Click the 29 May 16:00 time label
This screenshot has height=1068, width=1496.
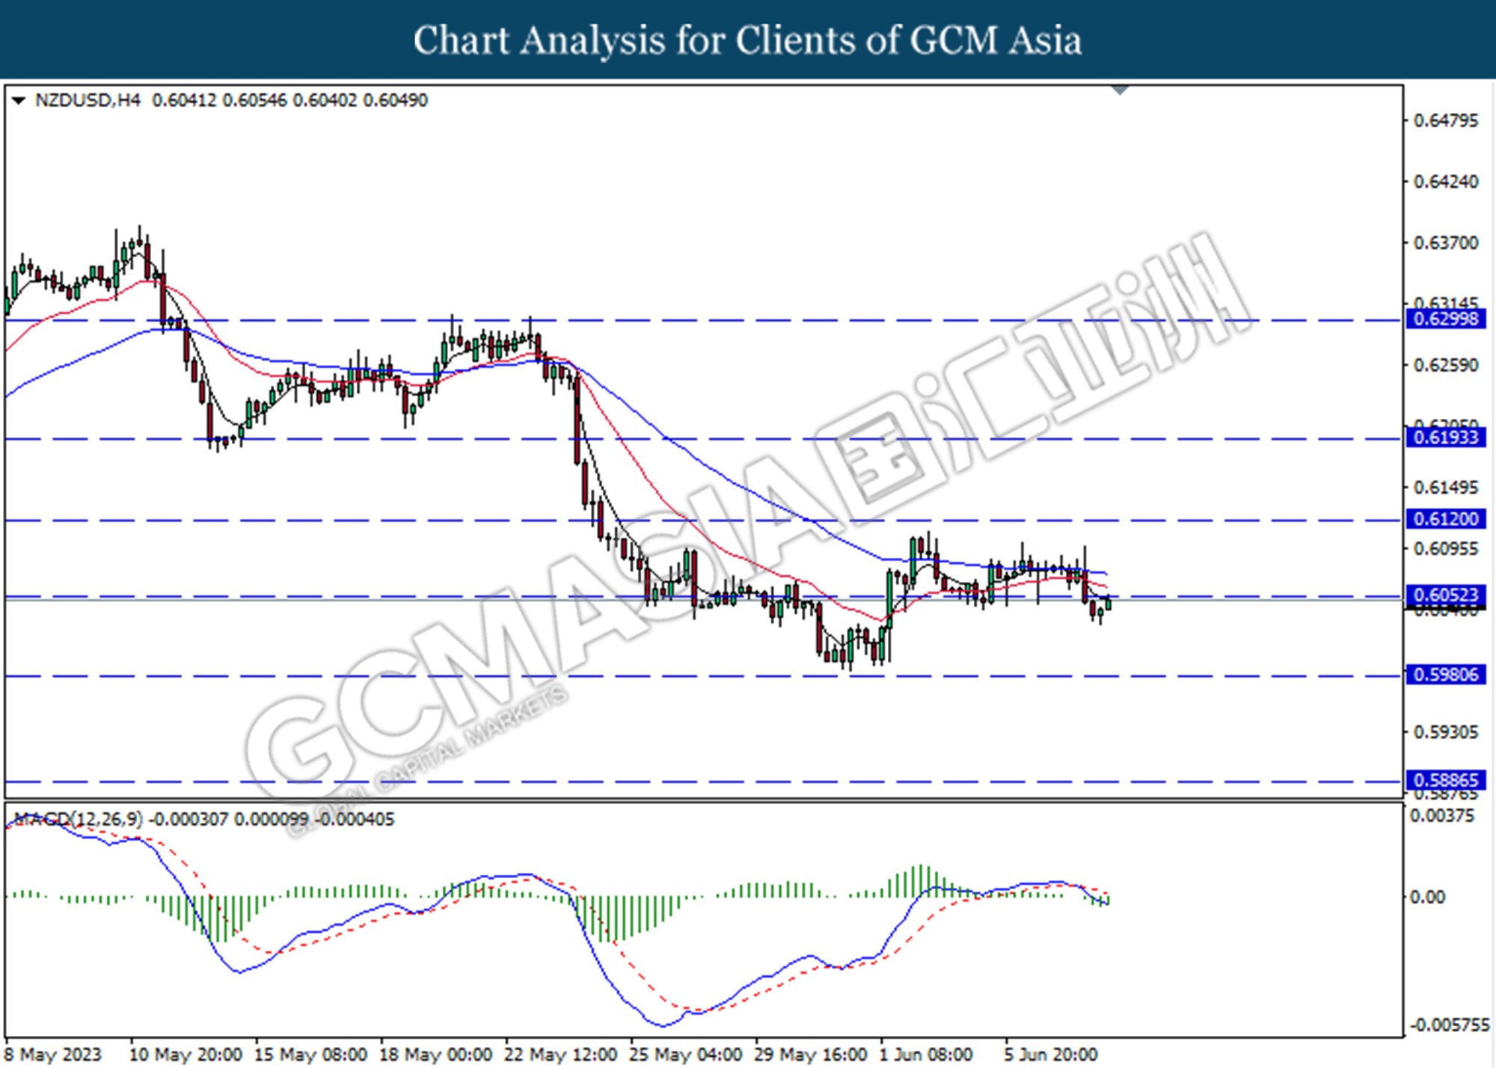click(x=810, y=1055)
